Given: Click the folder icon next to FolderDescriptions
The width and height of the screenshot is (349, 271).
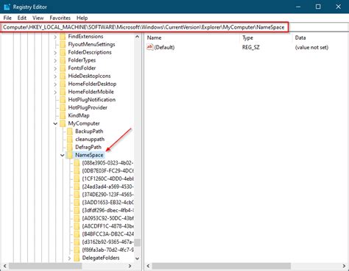Looking at the screenshot, I should tap(63, 52).
